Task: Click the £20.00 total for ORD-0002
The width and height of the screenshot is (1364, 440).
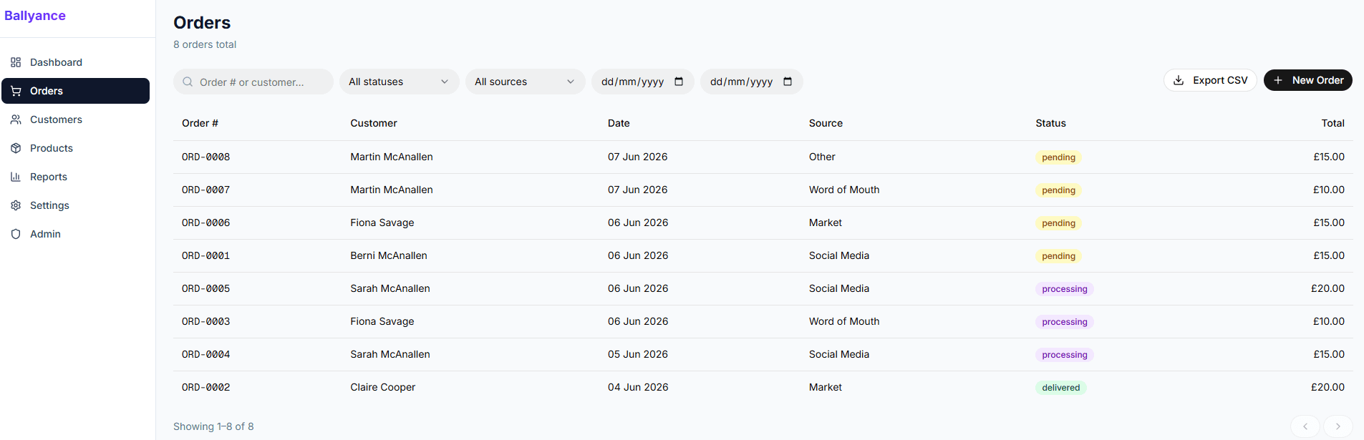Action: point(1327,387)
